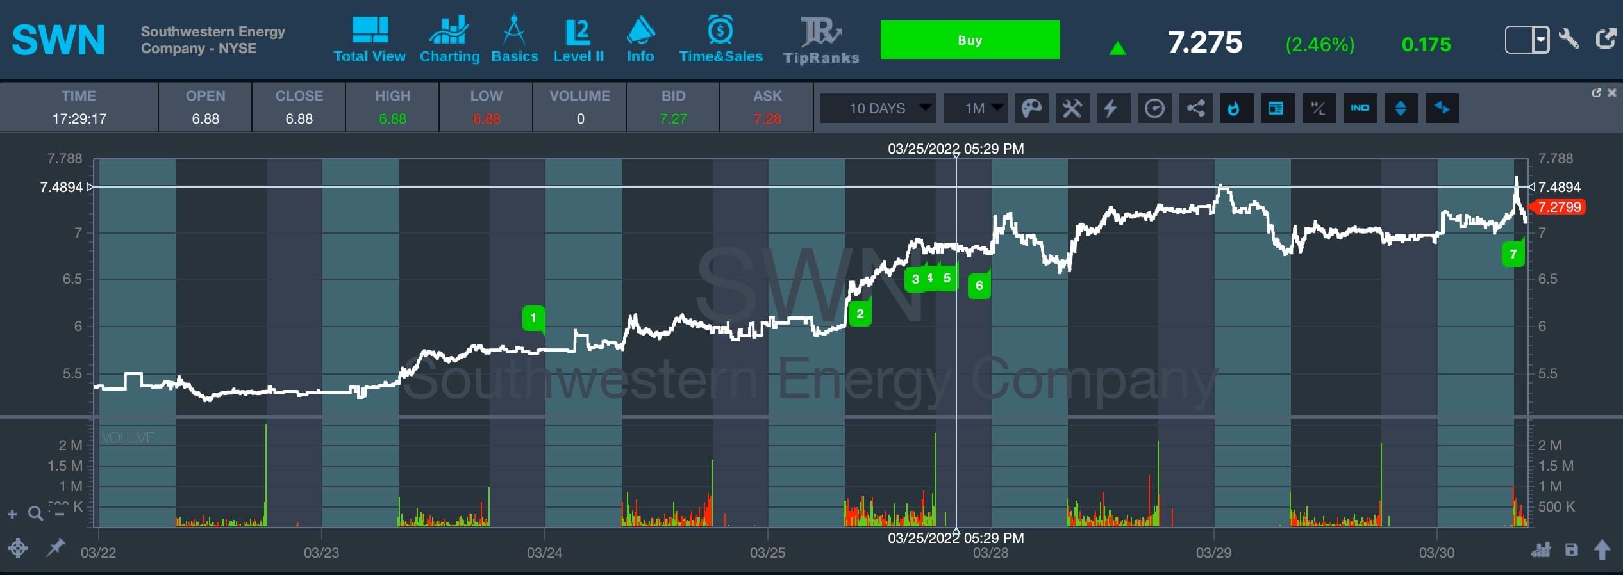Viewport: 1623px width, 575px height.
Task: Click the lightning bolt icon
Action: [x=1112, y=108]
